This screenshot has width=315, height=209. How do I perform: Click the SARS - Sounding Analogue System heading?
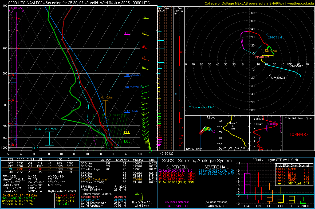pos(197,160)
